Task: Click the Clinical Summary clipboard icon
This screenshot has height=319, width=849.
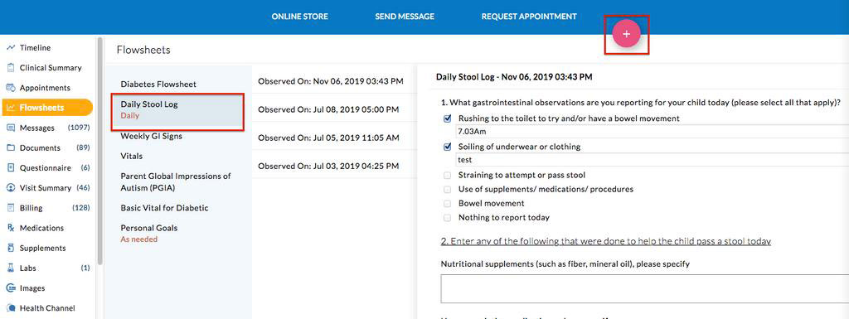Action: [10, 68]
